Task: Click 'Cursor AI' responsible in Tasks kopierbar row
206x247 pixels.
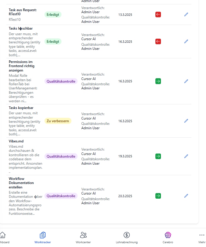Action: pos(88,118)
